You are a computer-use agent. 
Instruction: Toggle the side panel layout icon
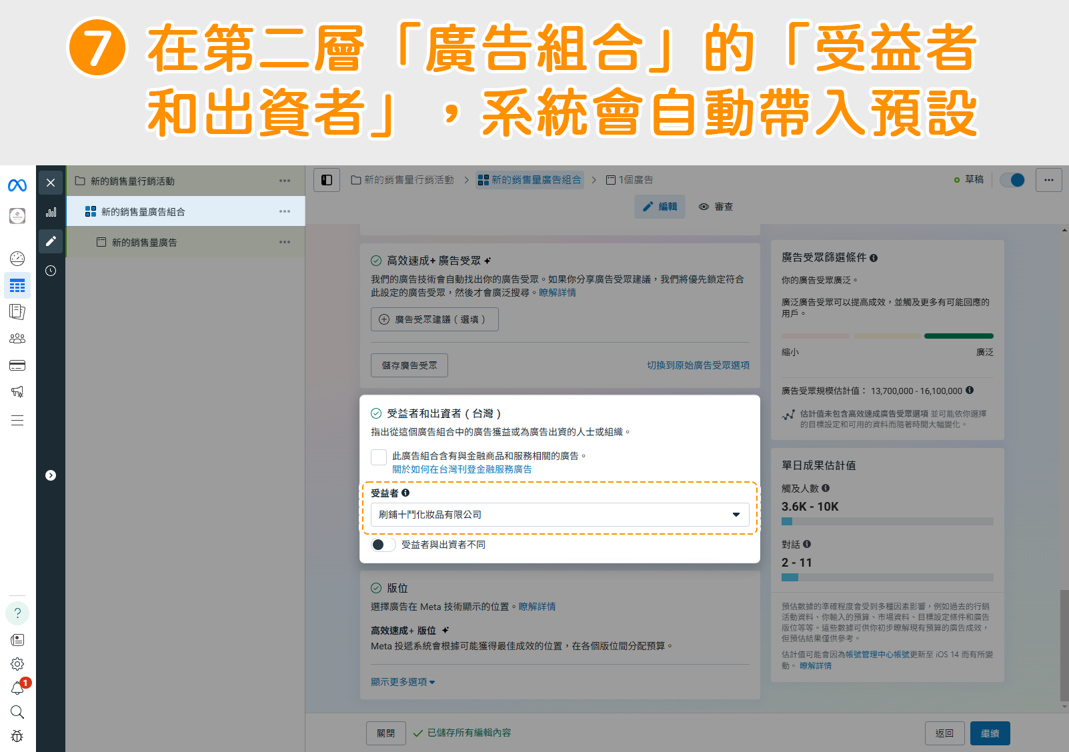tap(327, 180)
